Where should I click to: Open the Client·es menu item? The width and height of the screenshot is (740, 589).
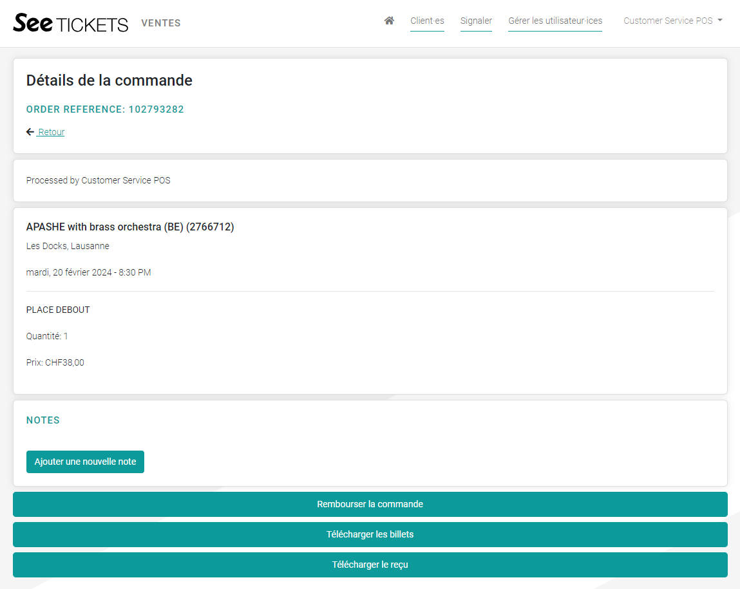pyautogui.click(x=427, y=21)
